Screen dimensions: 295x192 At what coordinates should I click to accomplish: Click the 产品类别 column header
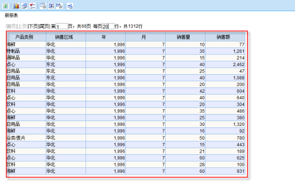click(x=26, y=37)
